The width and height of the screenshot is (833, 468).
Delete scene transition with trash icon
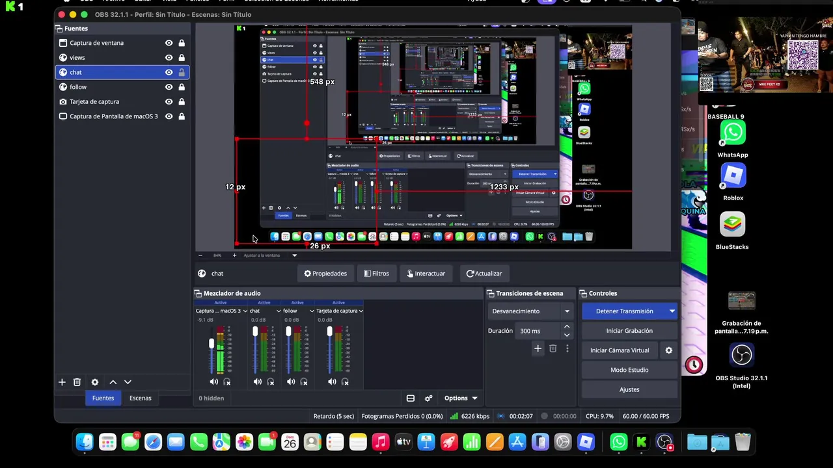pyautogui.click(x=553, y=348)
